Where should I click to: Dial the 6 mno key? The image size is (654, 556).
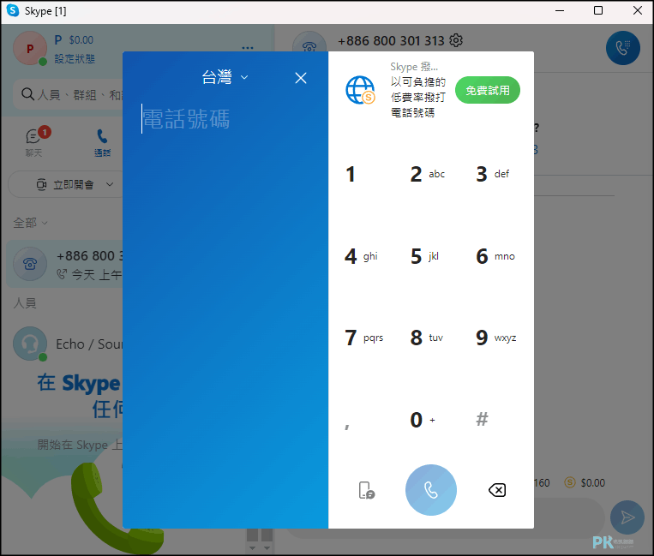click(x=496, y=256)
